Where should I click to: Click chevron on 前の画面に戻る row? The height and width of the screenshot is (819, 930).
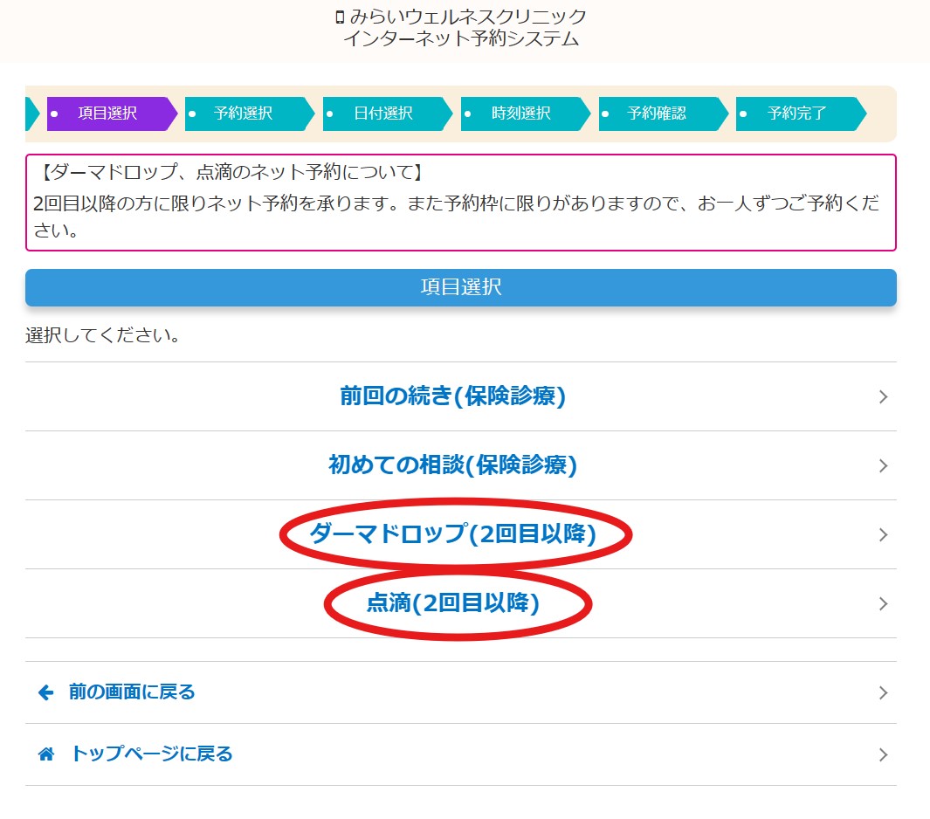pos(883,692)
